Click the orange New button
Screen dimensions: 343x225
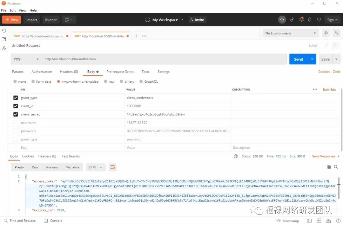[x=12, y=20]
